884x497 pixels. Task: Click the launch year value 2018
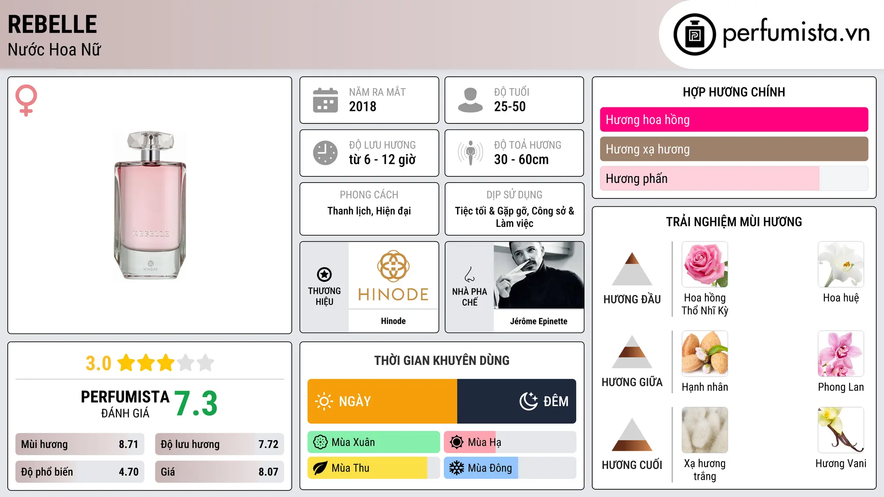[363, 107]
